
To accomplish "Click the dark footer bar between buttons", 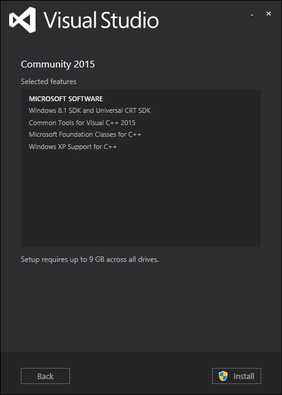I will pyautogui.click(x=141, y=376).
